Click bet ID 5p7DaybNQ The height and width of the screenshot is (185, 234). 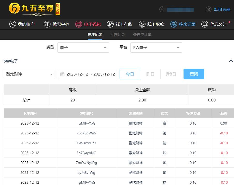[x=86, y=153]
